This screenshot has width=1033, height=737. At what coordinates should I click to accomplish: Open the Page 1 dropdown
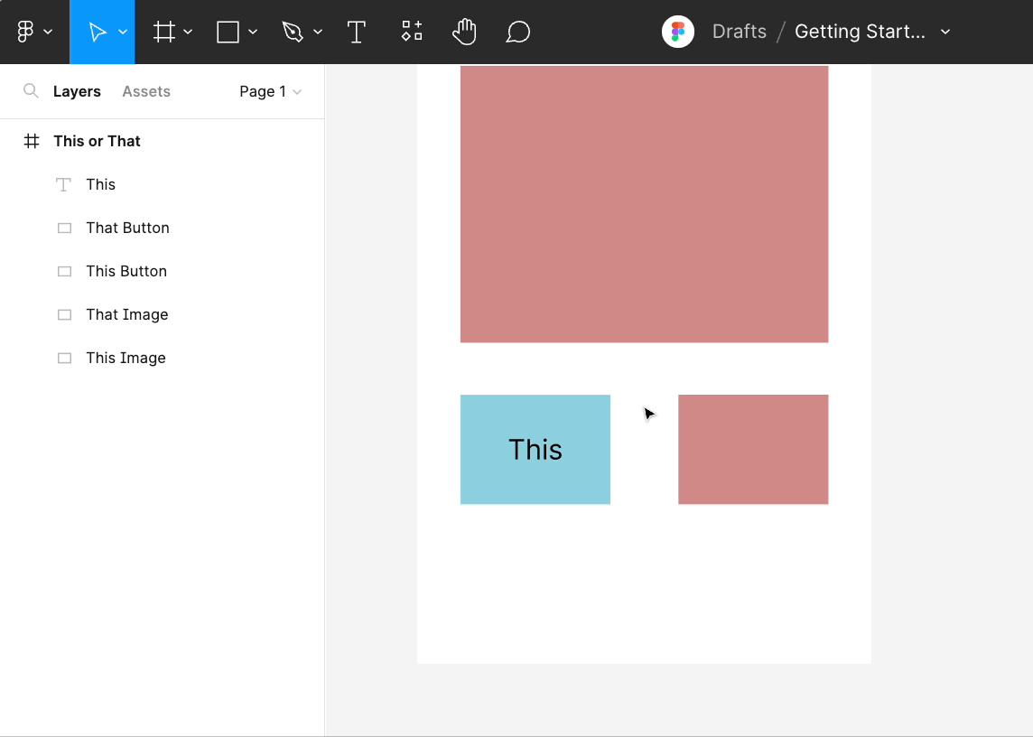click(x=270, y=91)
